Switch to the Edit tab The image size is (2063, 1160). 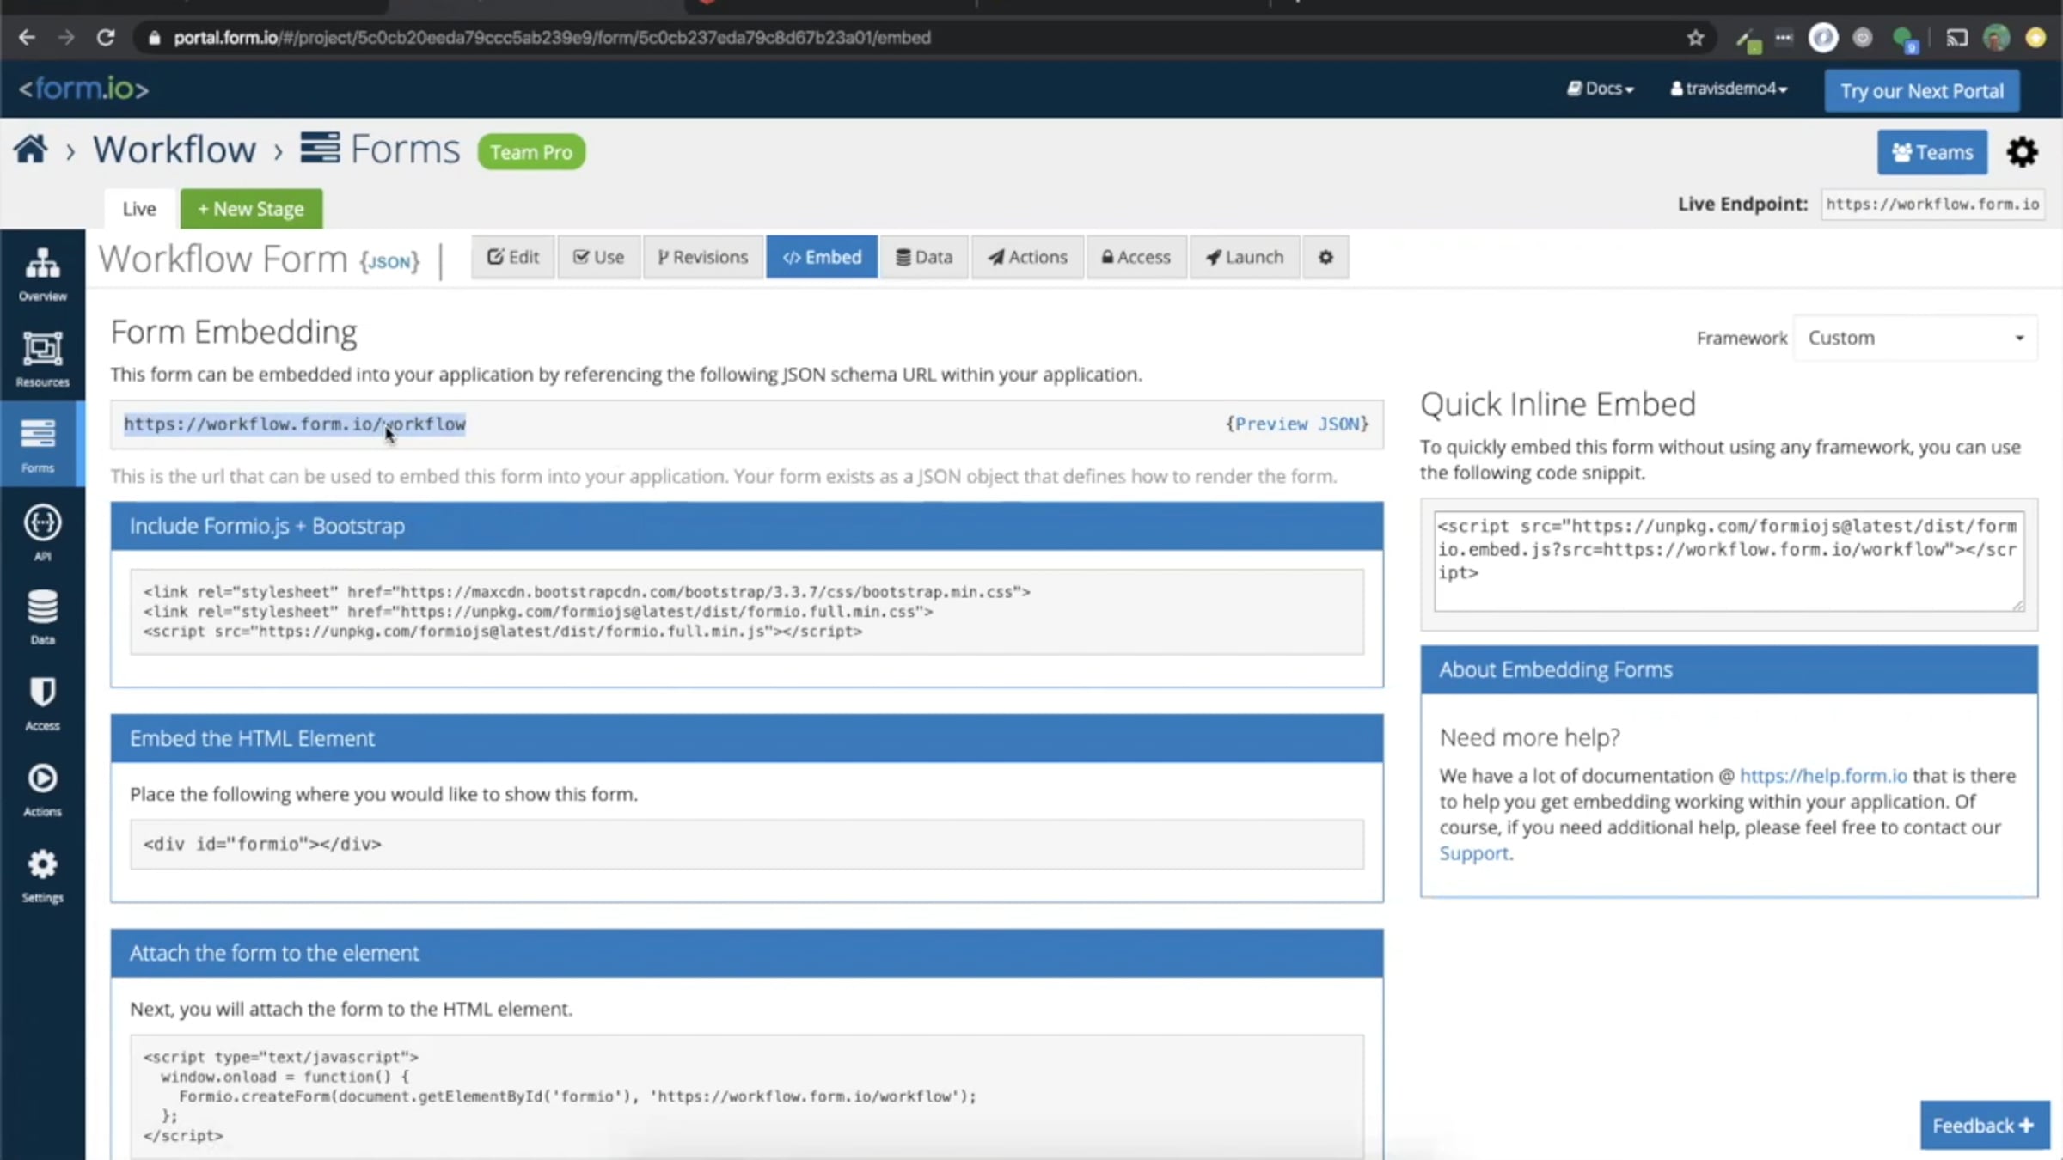[513, 257]
